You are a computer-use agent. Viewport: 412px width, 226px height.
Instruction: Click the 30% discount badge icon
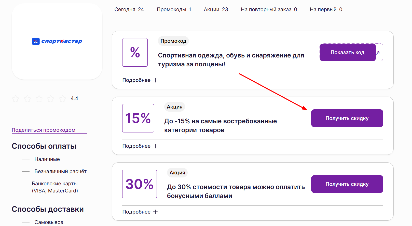click(140, 184)
